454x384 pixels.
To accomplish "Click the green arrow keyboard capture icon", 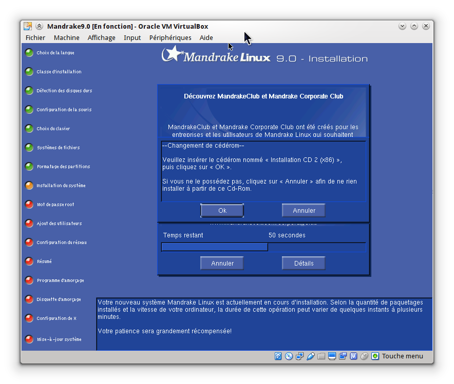I will click(375, 356).
